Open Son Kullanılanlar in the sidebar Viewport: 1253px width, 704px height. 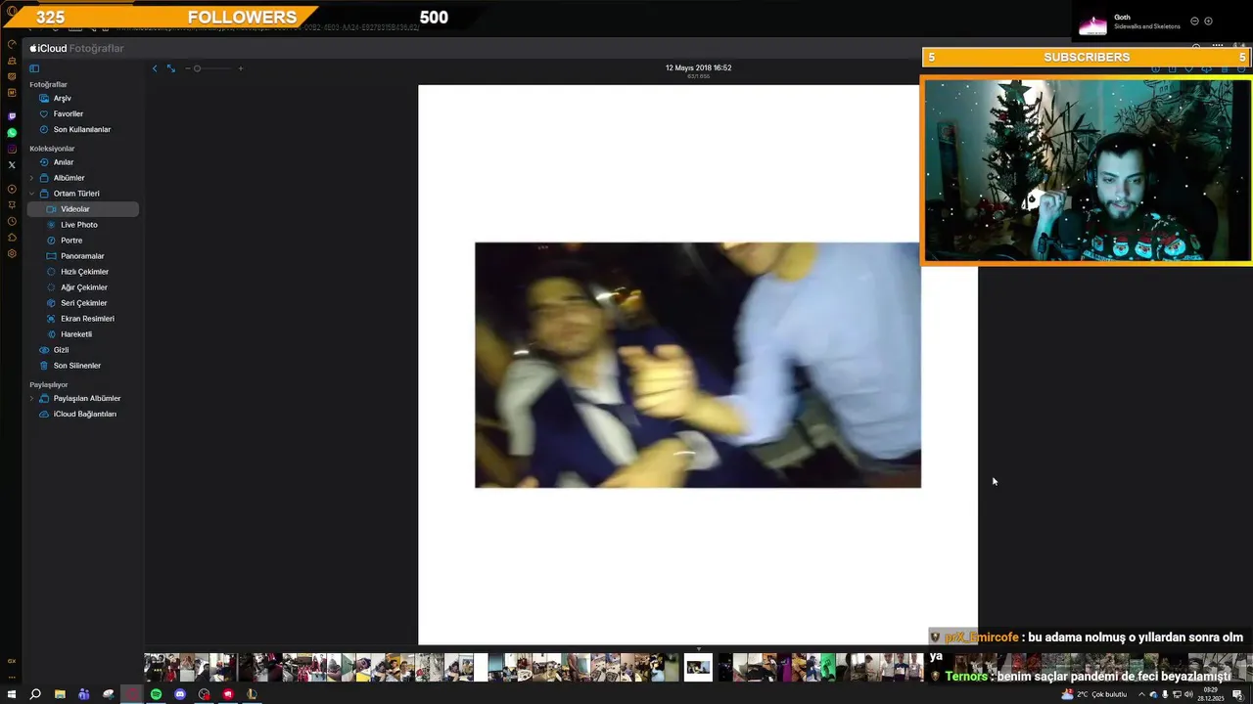click(81, 129)
